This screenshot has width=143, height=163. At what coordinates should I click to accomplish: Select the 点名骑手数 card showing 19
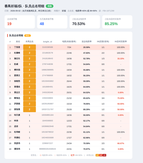[x=20, y=22]
